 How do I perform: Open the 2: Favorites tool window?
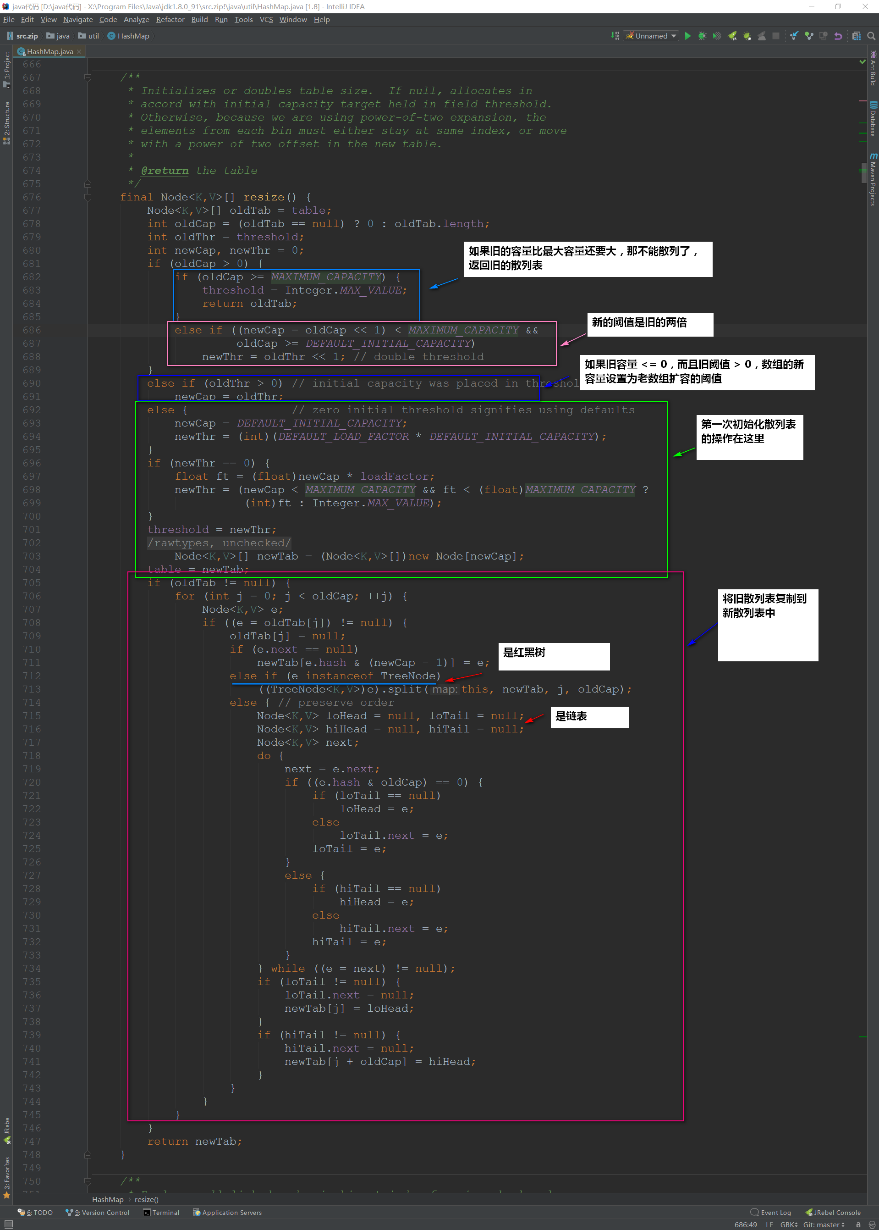[6, 1177]
